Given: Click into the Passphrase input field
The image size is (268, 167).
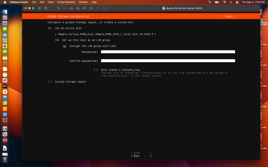Looking at the screenshot, I should point(168,52).
